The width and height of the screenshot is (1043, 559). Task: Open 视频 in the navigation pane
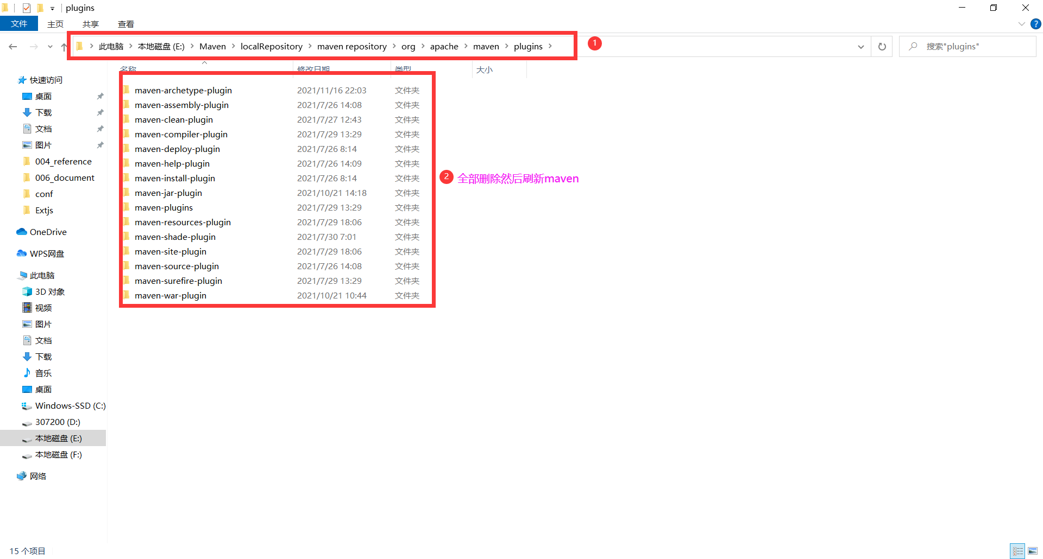pyautogui.click(x=43, y=308)
